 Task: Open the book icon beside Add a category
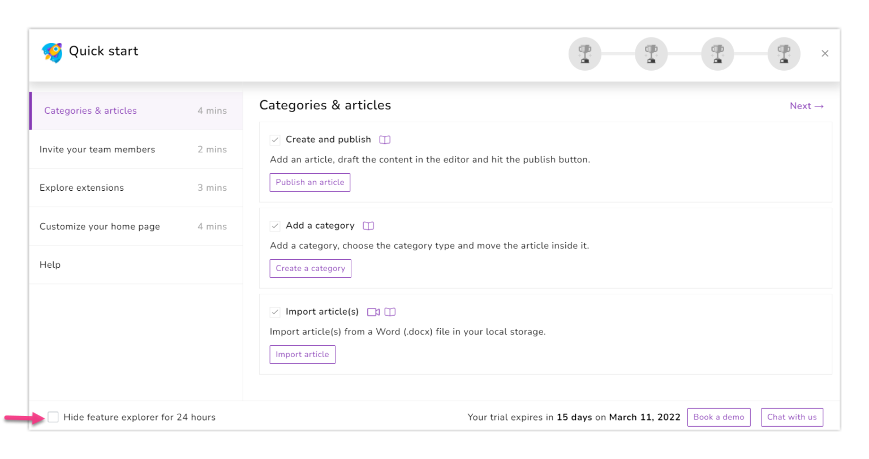click(368, 225)
